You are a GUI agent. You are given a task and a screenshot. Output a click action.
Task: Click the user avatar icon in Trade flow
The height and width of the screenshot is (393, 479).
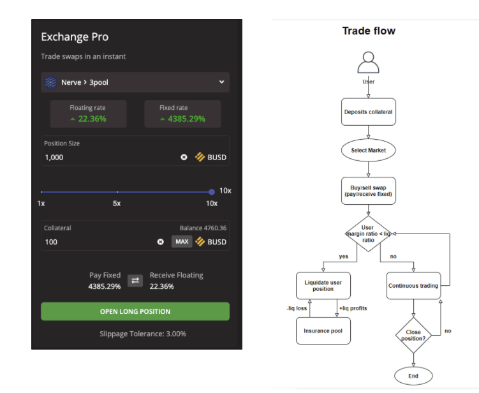[369, 63]
